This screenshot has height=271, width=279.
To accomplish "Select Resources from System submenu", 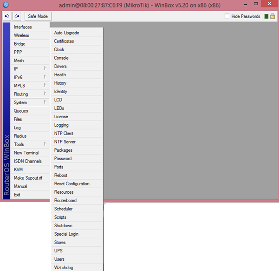I will [77, 192].
